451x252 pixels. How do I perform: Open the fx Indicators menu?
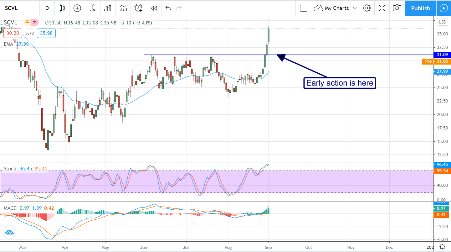[x=93, y=8]
